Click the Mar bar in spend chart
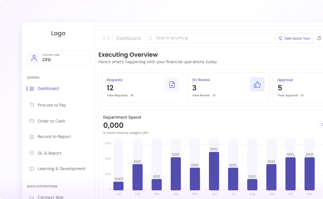The width and height of the screenshot is (323, 199). coord(157,185)
